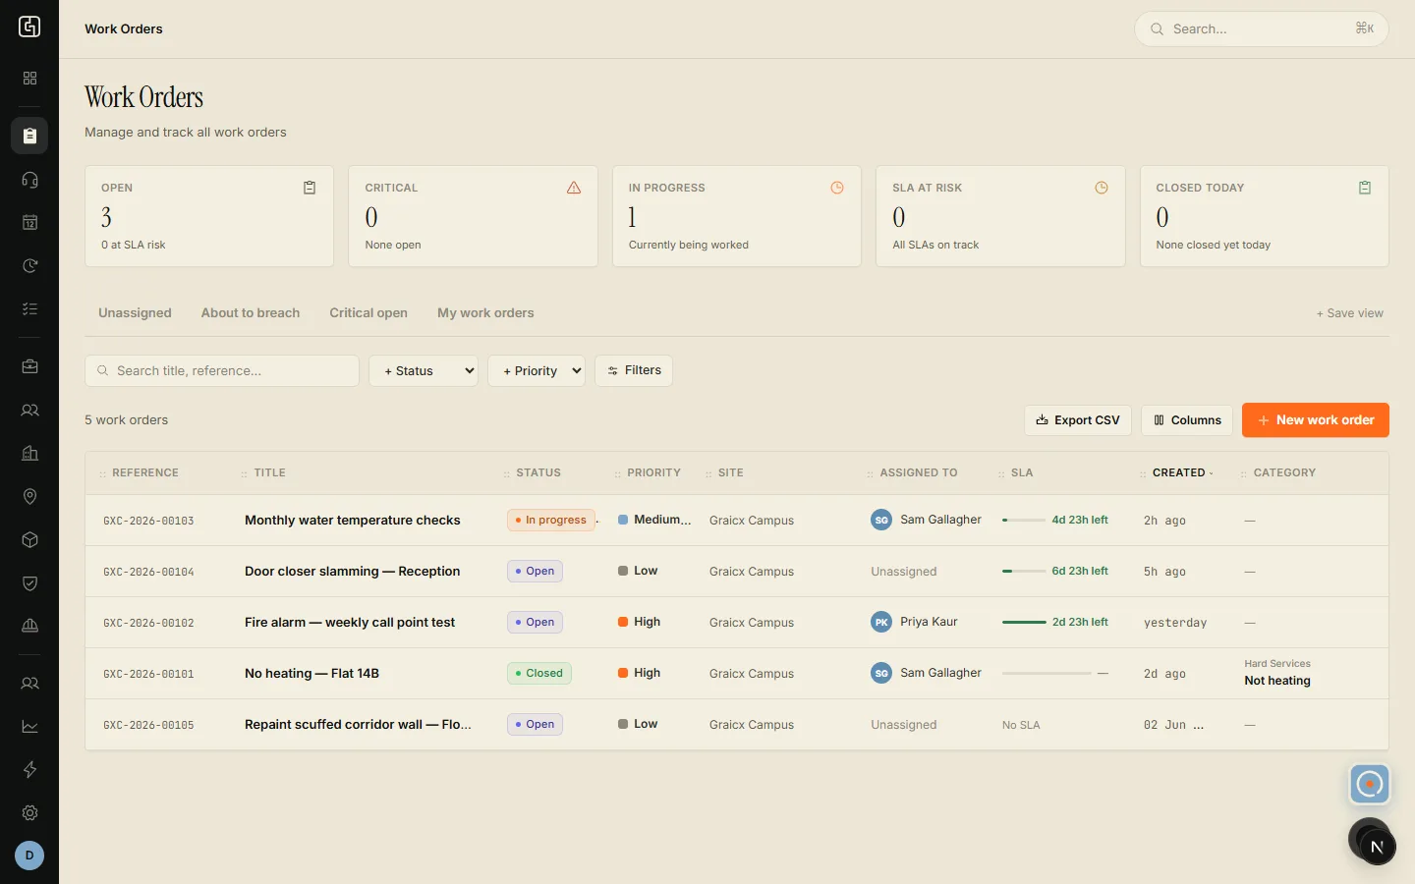This screenshot has height=884, width=1415.
Task: Click the SLA progress bar showing 2d 23h left
Action: tap(1024, 622)
